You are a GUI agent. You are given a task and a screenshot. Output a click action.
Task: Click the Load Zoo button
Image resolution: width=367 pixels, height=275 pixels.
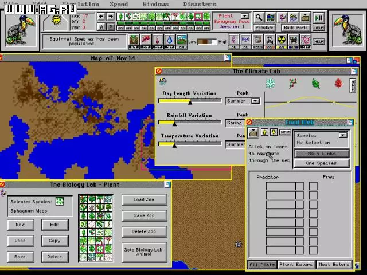point(144,199)
